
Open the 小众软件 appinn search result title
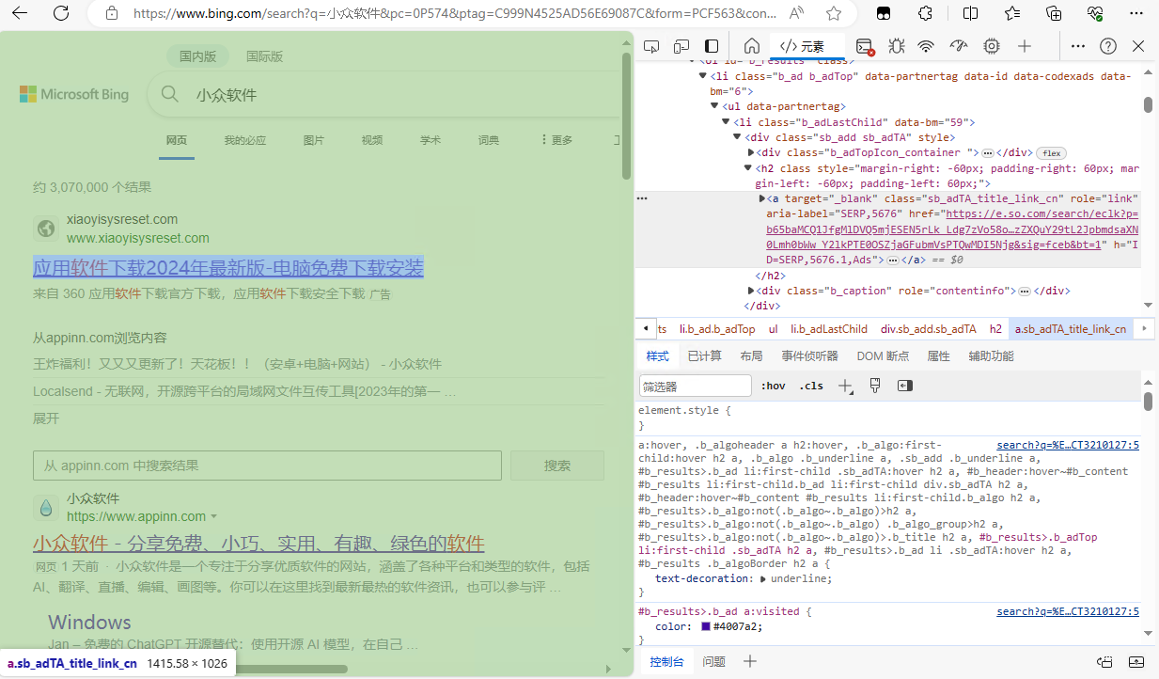(258, 544)
